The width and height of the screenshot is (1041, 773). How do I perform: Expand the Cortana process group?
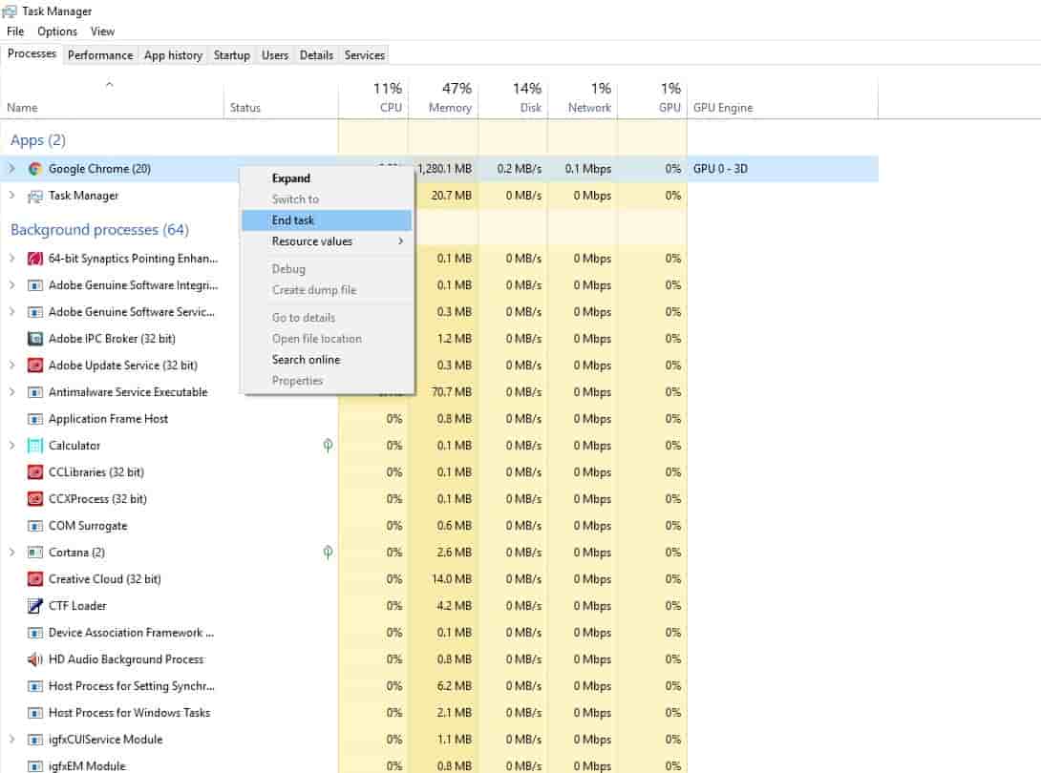coord(12,553)
